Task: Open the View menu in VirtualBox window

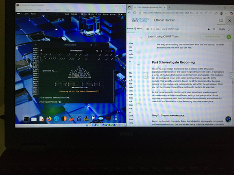Action: coord(39,10)
